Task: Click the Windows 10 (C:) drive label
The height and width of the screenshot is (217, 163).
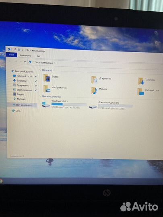Action: point(60,101)
